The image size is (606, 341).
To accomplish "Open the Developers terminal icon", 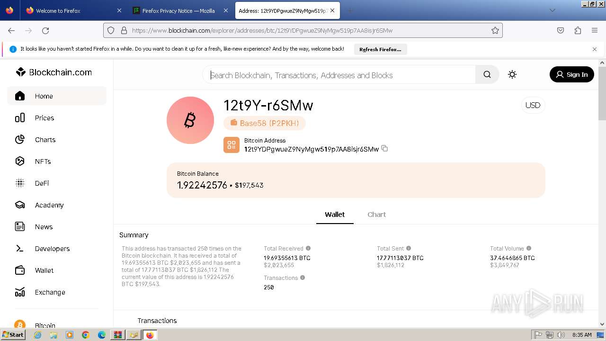I will pyautogui.click(x=20, y=249).
